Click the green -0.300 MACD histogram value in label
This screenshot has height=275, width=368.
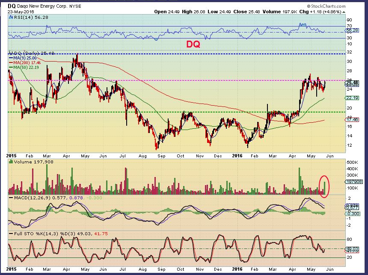(x=94, y=198)
